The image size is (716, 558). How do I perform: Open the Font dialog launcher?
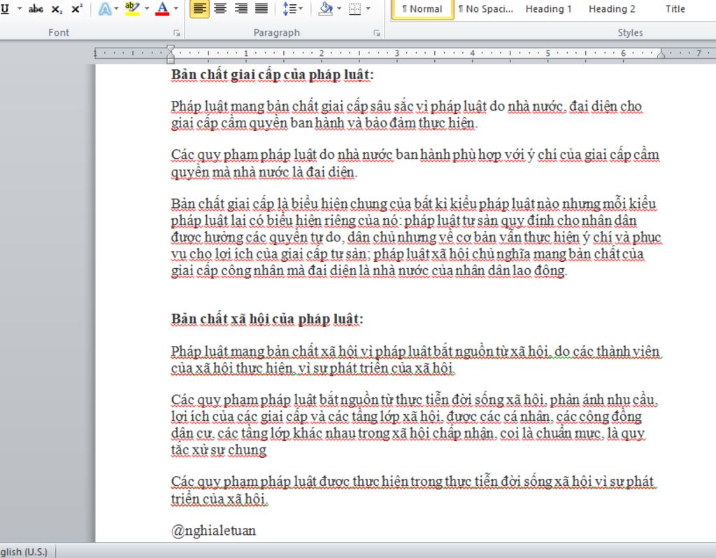[x=176, y=33]
